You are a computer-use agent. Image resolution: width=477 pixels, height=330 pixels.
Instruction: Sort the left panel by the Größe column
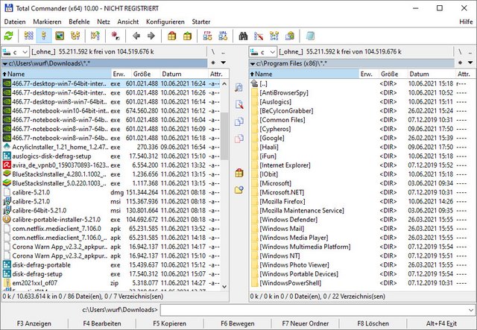tap(146, 74)
